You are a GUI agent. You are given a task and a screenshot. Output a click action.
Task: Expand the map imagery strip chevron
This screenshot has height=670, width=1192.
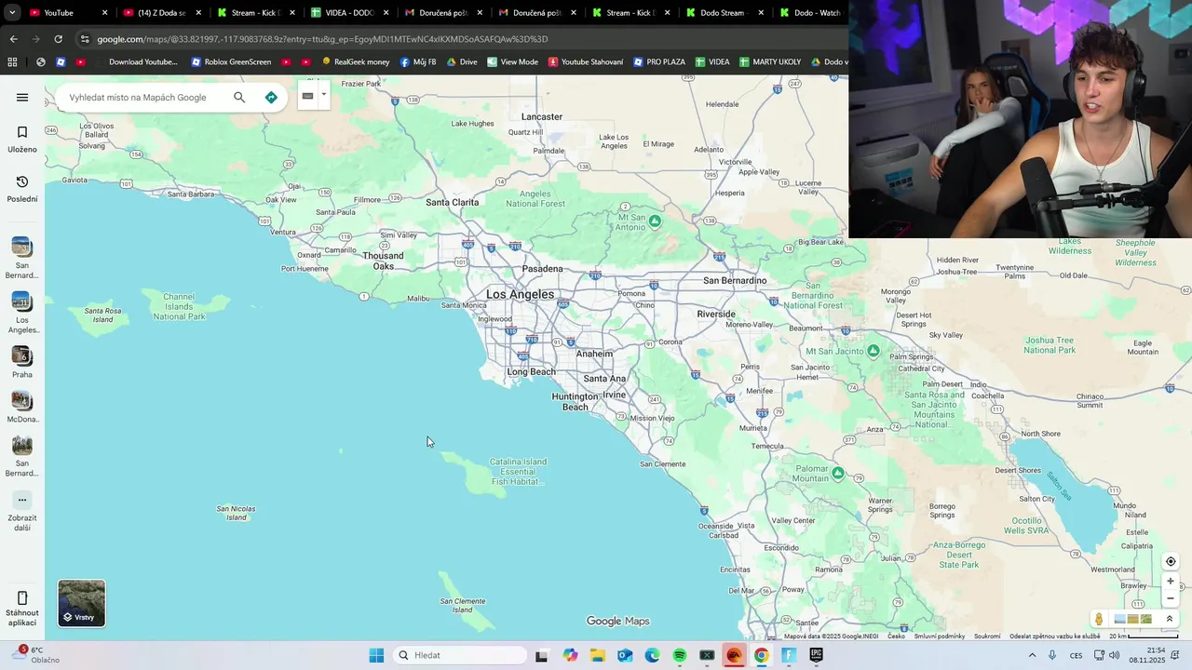point(1170,619)
